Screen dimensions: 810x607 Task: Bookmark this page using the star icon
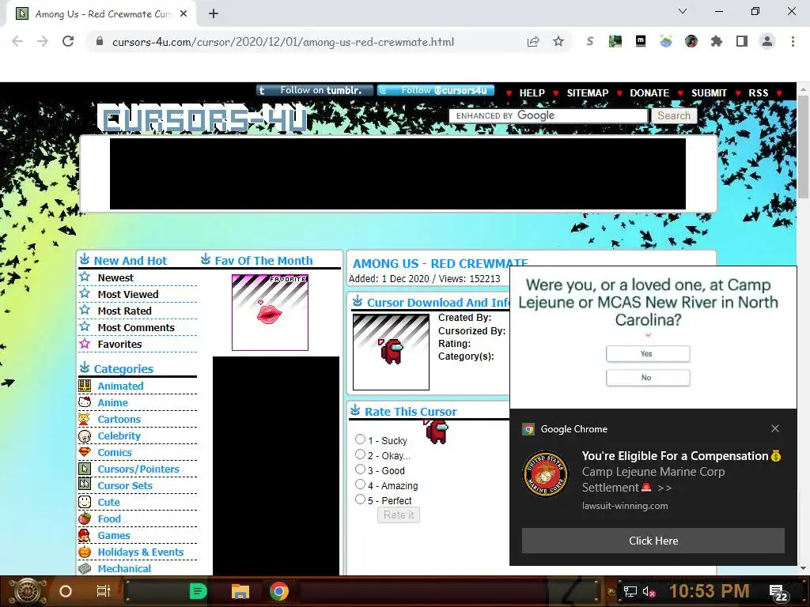(x=558, y=42)
